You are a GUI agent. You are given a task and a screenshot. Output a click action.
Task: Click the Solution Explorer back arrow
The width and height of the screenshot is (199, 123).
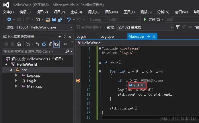tap(6, 44)
